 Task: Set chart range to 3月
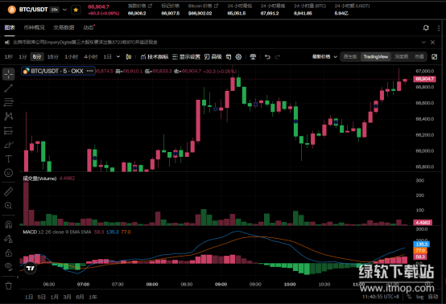[67, 297]
